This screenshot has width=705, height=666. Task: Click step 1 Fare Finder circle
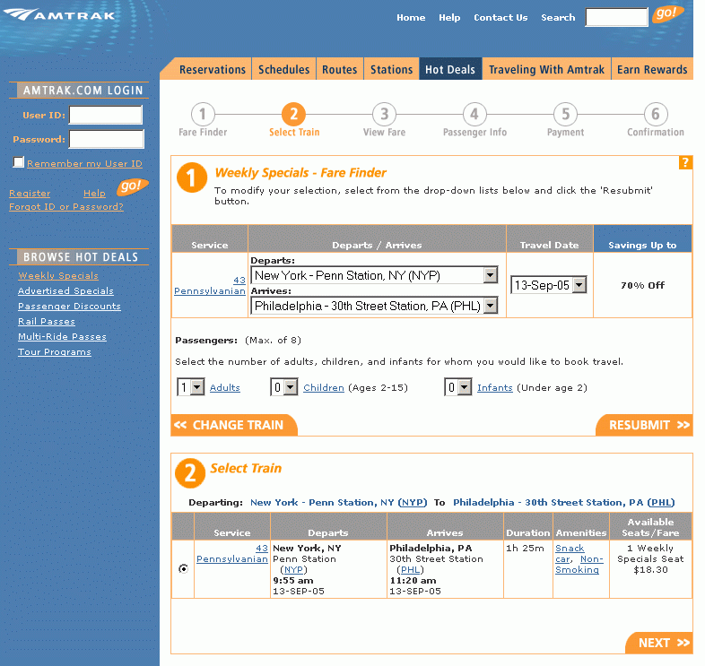[x=203, y=115]
